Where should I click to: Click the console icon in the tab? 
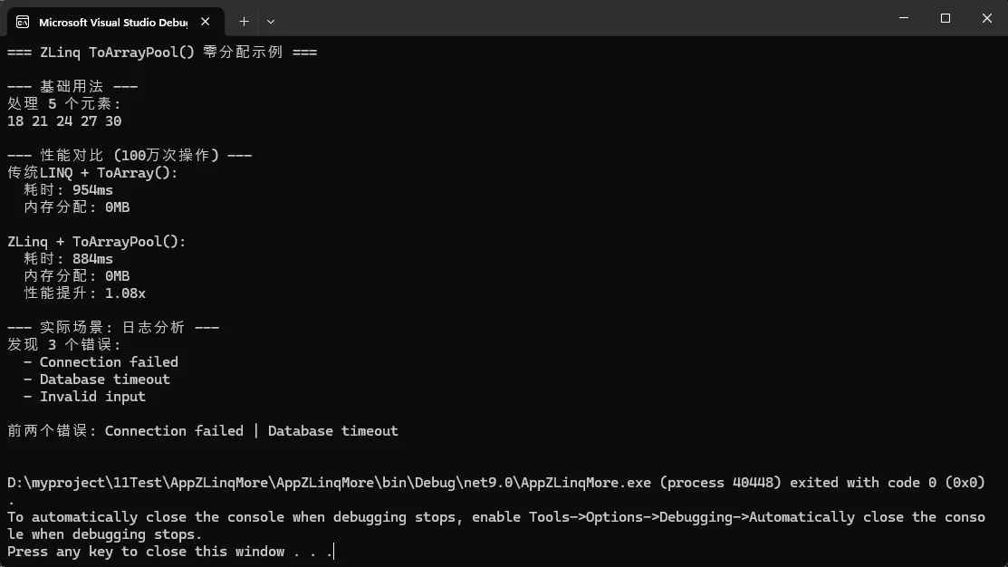click(22, 21)
